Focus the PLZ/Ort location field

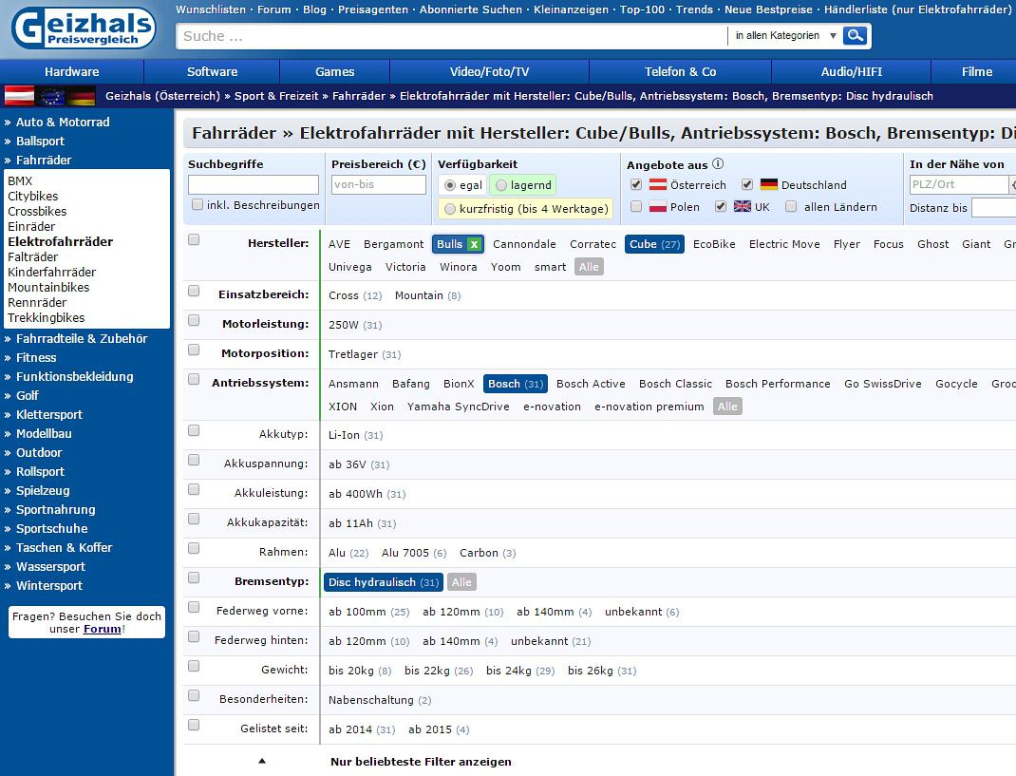[959, 185]
